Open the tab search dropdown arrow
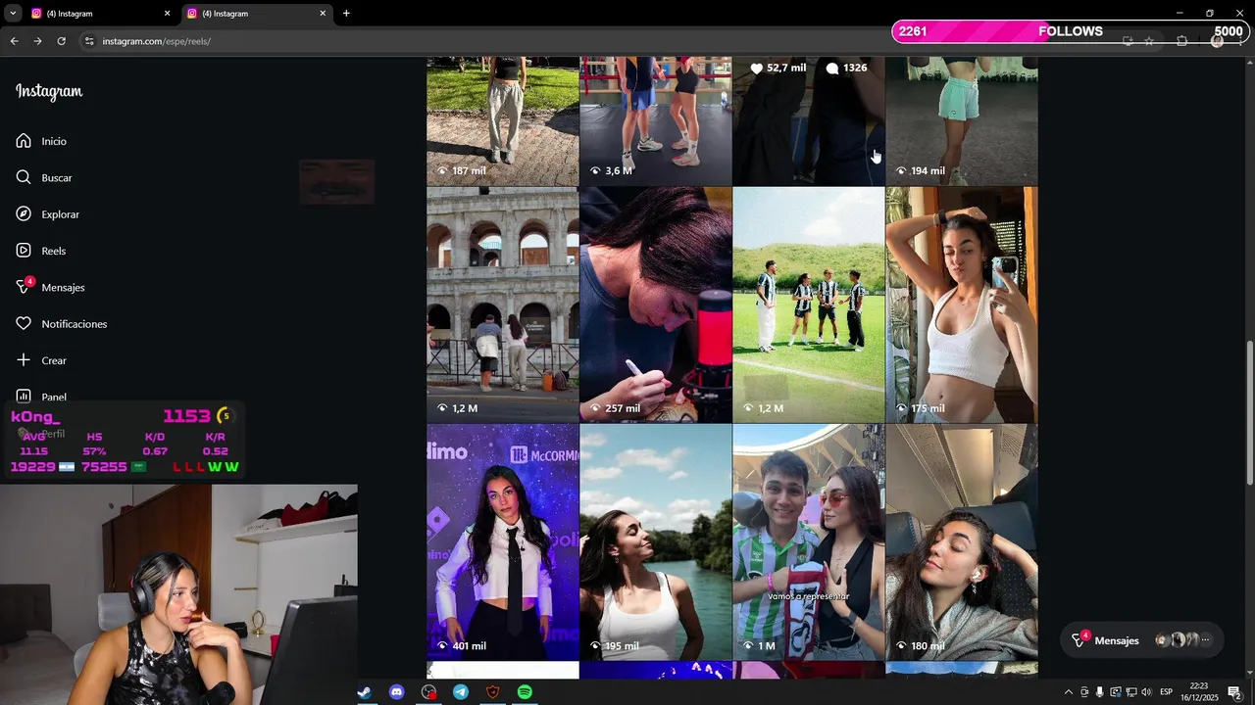 click(x=13, y=13)
